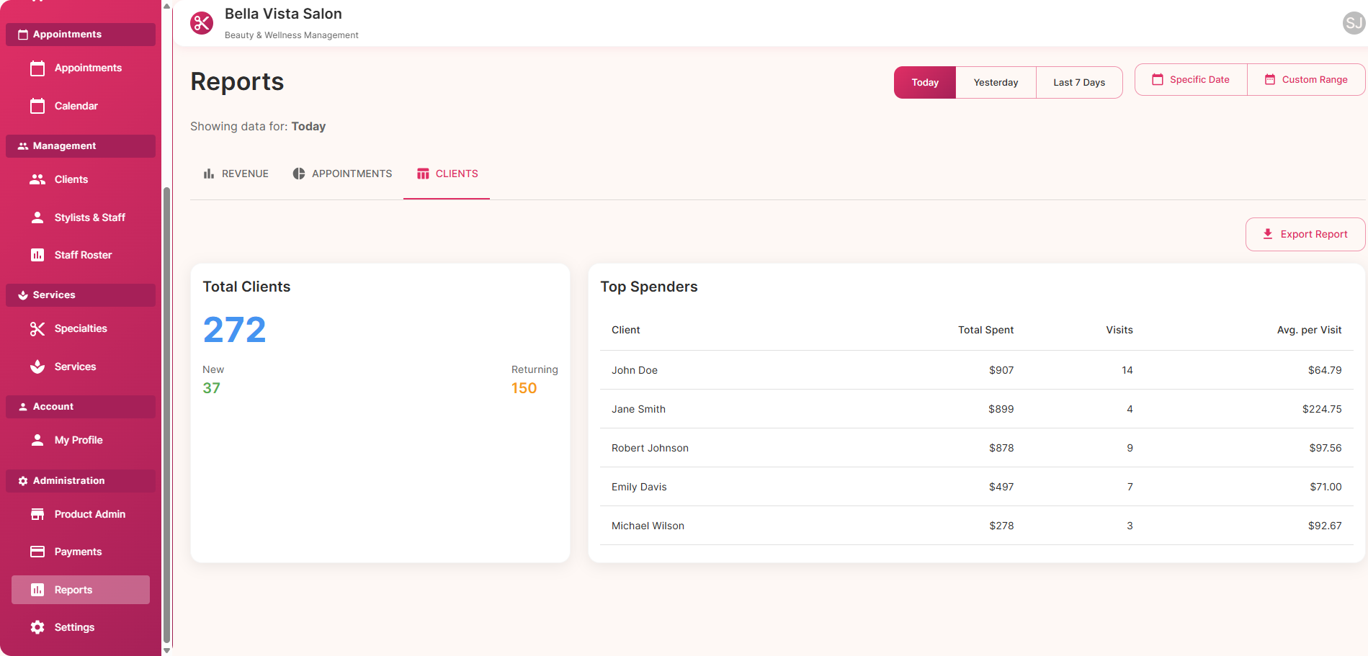The width and height of the screenshot is (1368, 656).
Task: Go to Stylists & Staff page
Action: pyautogui.click(x=89, y=217)
